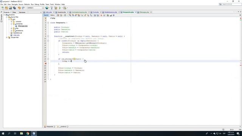Screen dimensions: 242x136
Task: Click the __construct breadcrumb at bottom
Action: tap(63, 127)
